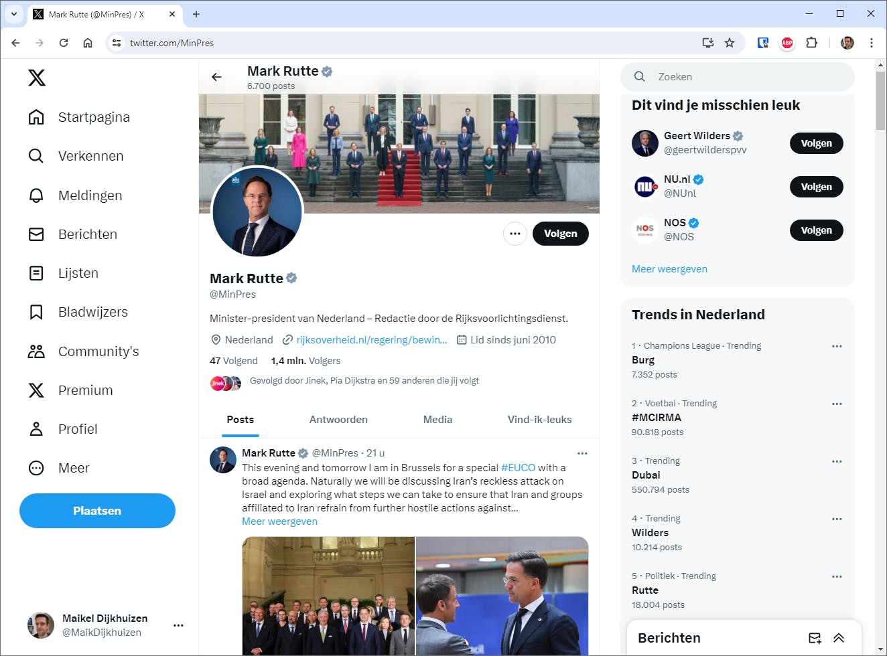Click the browser home button
Image resolution: width=887 pixels, height=656 pixels.
coord(88,43)
